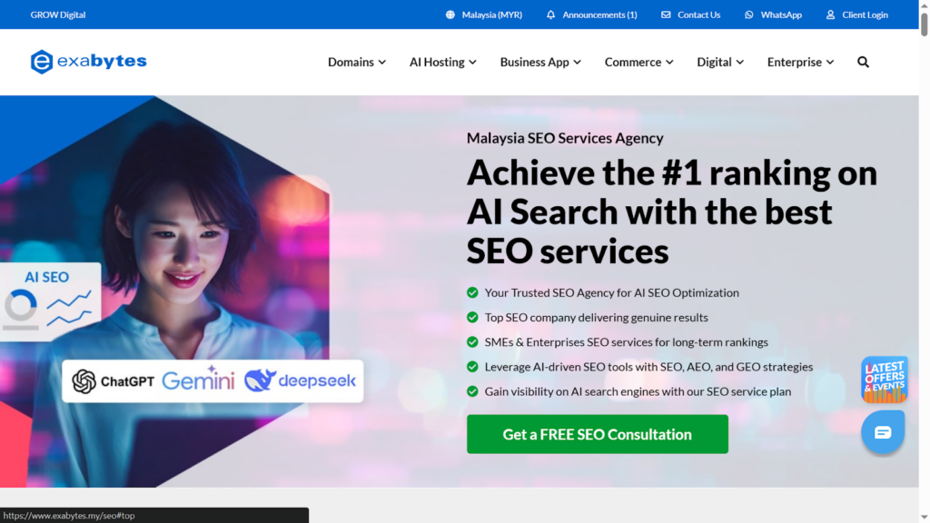930x523 pixels.
Task: Click Get a FREE SEO Consultation
Action: pyautogui.click(x=597, y=434)
